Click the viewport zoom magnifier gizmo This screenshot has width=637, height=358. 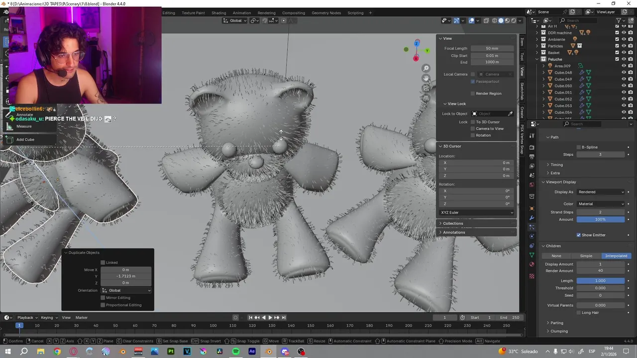coord(426,68)
